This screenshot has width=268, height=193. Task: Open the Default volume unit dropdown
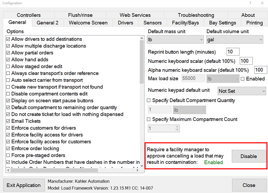point(234,40)
